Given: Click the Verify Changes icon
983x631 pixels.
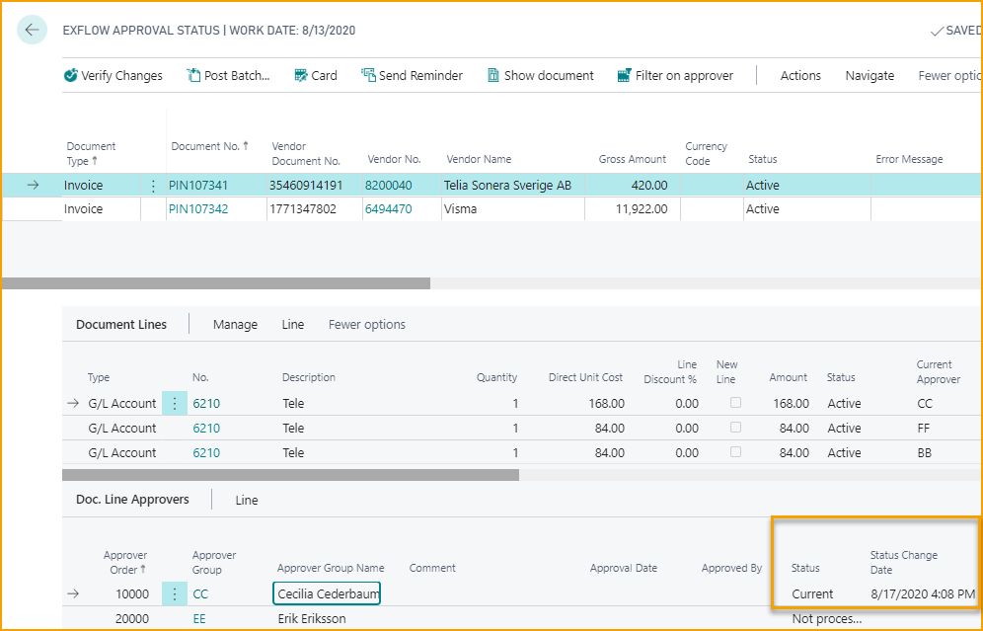Looking at the screenshot, I should [71, 76].
